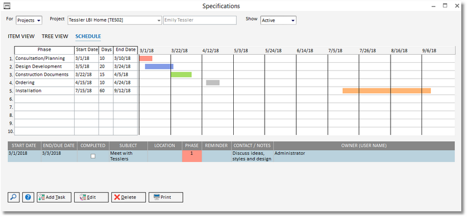Select the green Construction Documents Gantt bar
This screenshot has height=217, width=467.
pyautogui.click(x=181, y=74)
